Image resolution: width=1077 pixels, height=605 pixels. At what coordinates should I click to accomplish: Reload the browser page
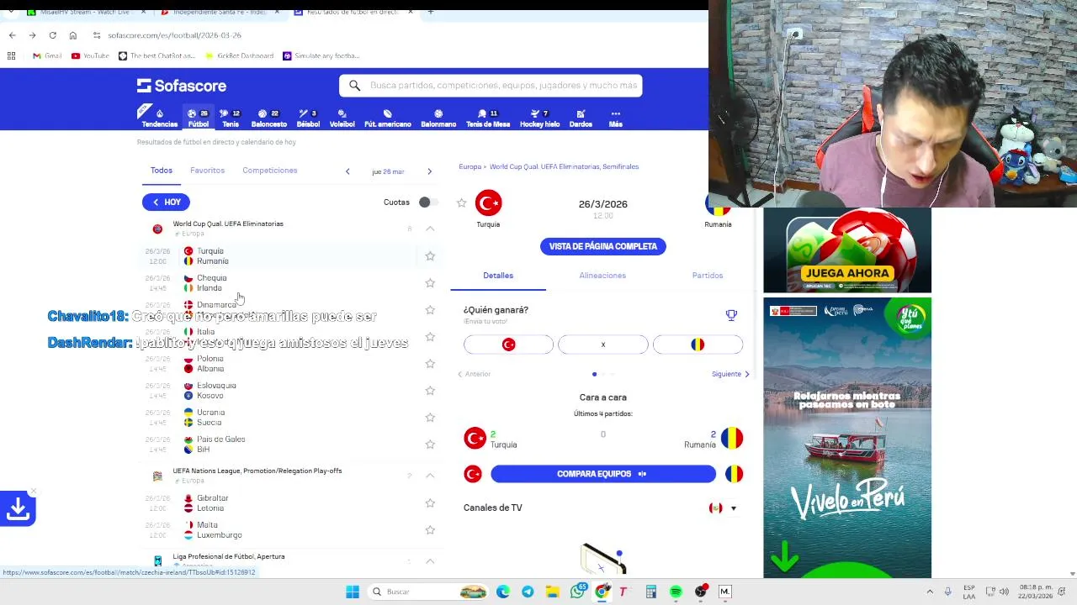pos(52,35)
